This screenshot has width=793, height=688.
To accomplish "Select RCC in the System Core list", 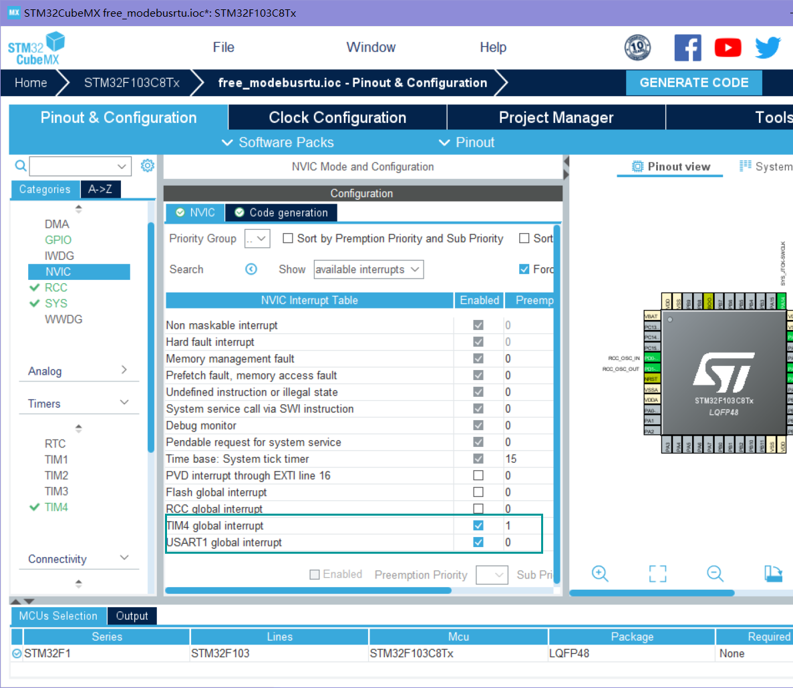I will tap(56, 288).
